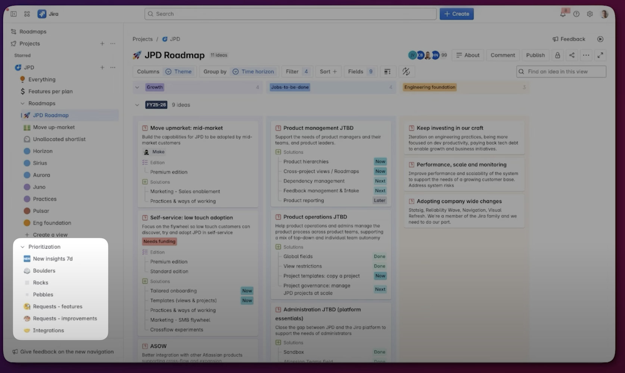625x373 pixels.
Task: Click the Find an idea search field
Action: (x=561, y=71)
